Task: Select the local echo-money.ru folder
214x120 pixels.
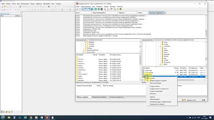Action: [83, 74]
